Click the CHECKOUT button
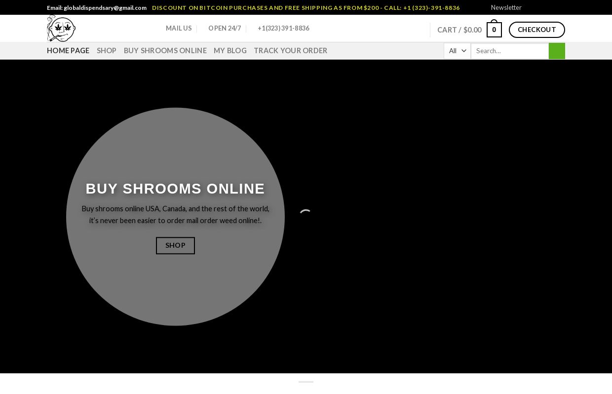This screenshot has height=394, width=612. point(537,30)
